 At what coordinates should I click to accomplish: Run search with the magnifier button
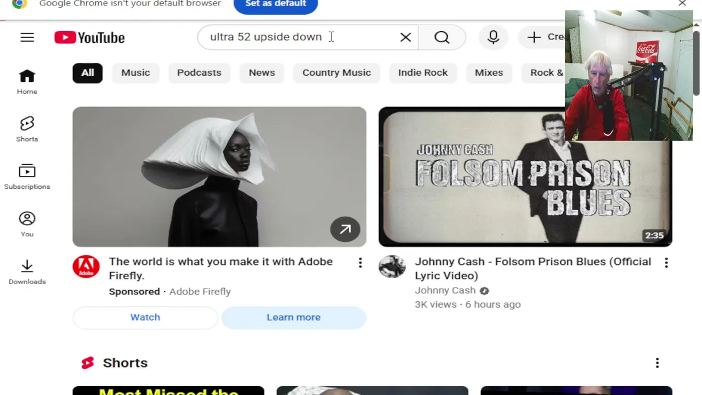pos(442,37)
